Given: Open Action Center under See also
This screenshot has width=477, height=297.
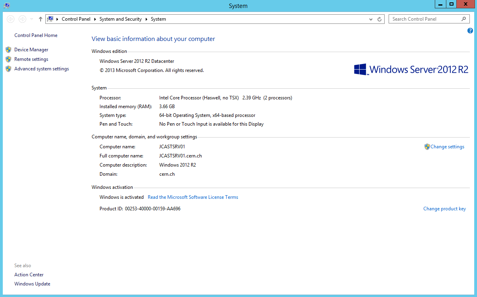Looking at the screenshot, I should tap(29, 274).
